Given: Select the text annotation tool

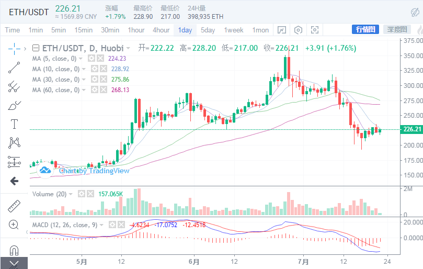Looking at the screenshot, I should tap(14, 124).
